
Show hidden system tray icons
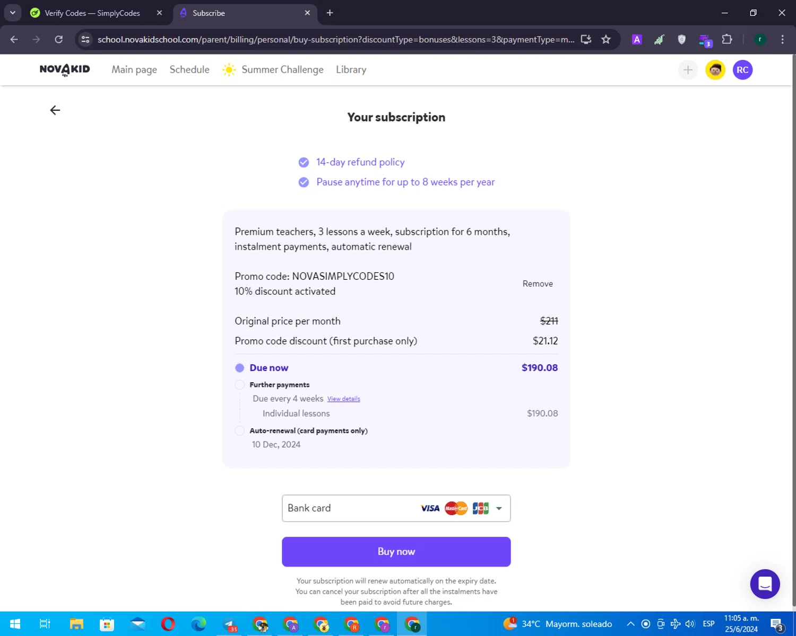pos(630,624)
